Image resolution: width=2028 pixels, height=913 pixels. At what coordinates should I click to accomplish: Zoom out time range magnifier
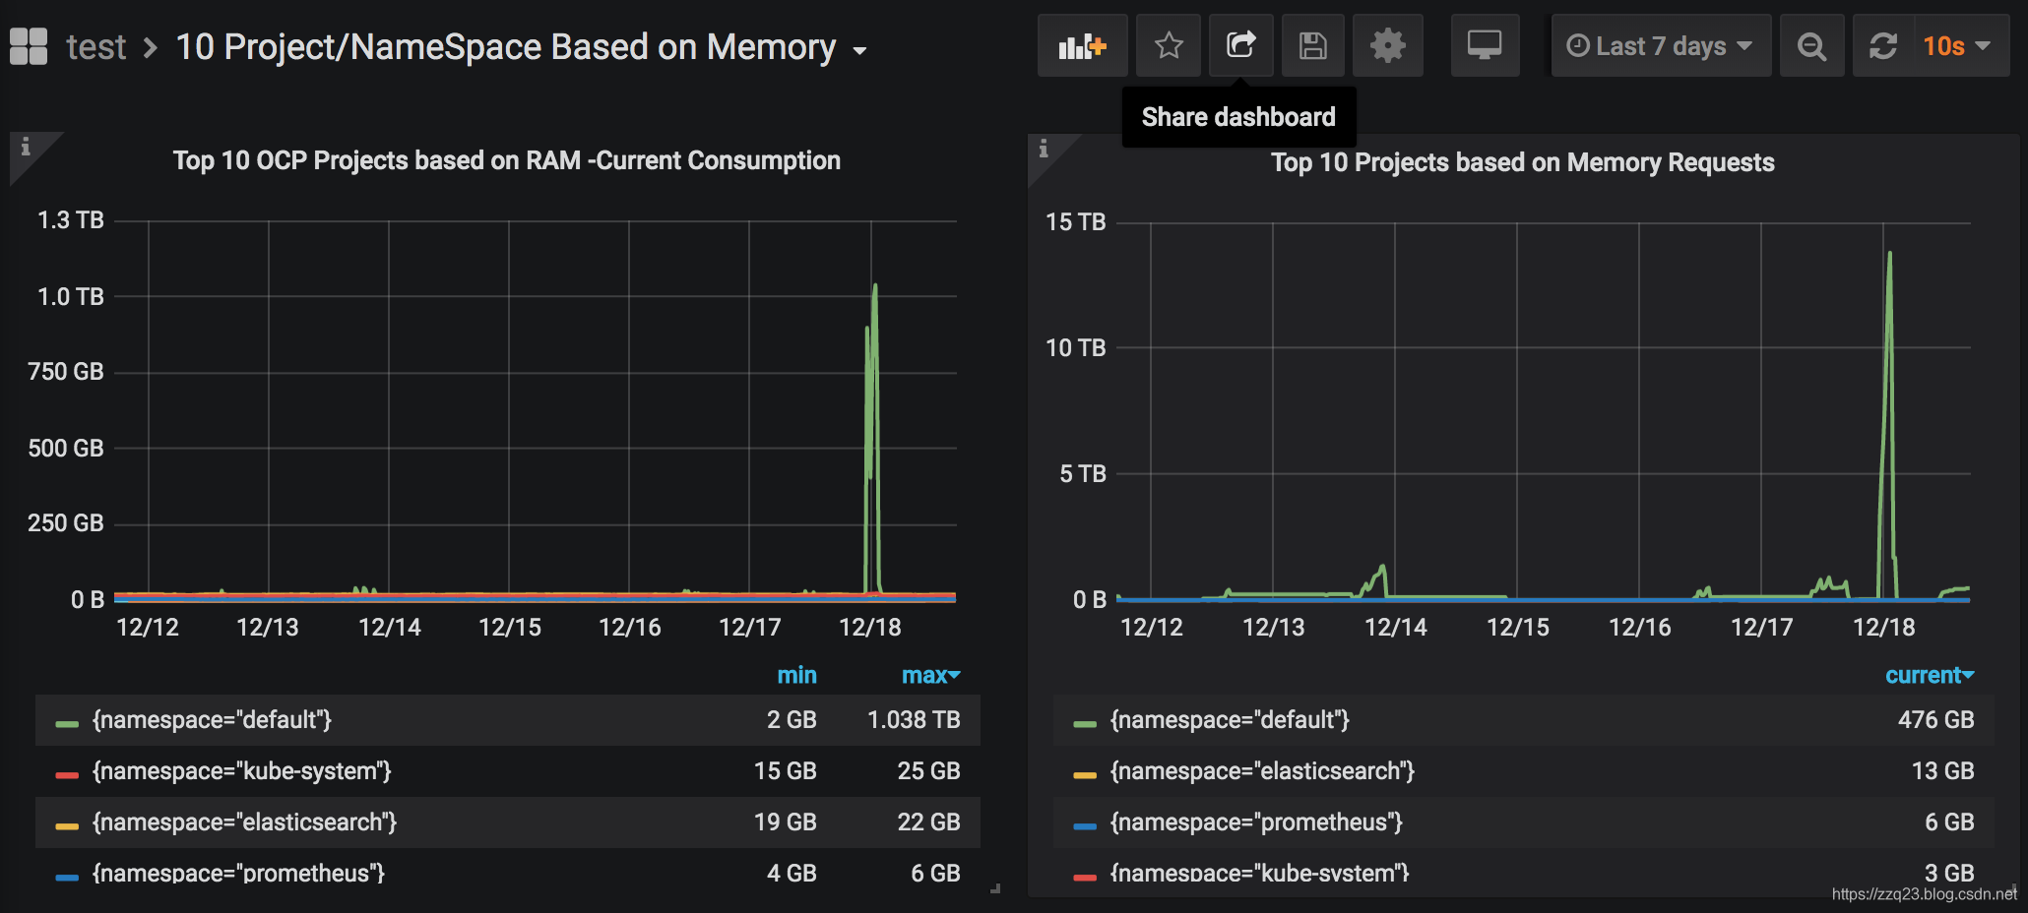click(x=1811, y=45)
